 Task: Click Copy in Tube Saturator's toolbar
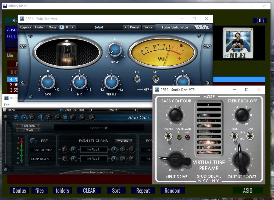click(x=52, y=27)
